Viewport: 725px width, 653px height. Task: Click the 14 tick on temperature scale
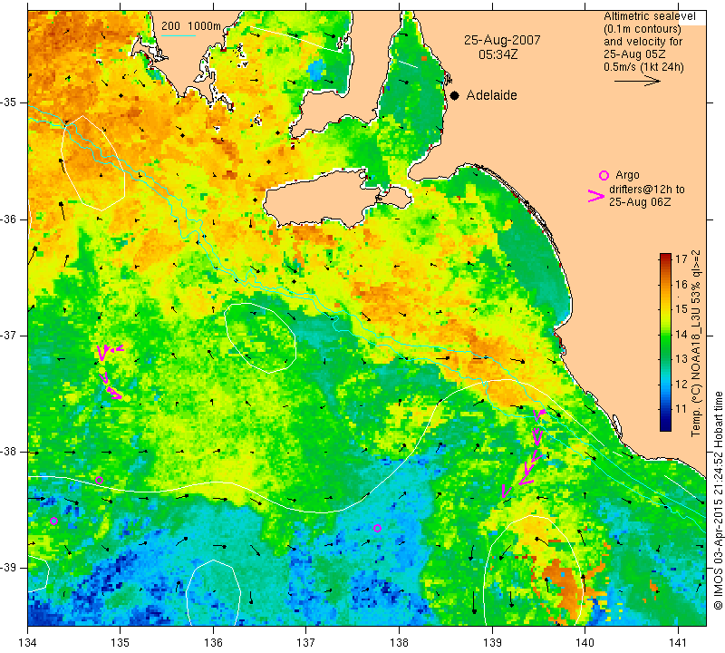coord(681,334)
